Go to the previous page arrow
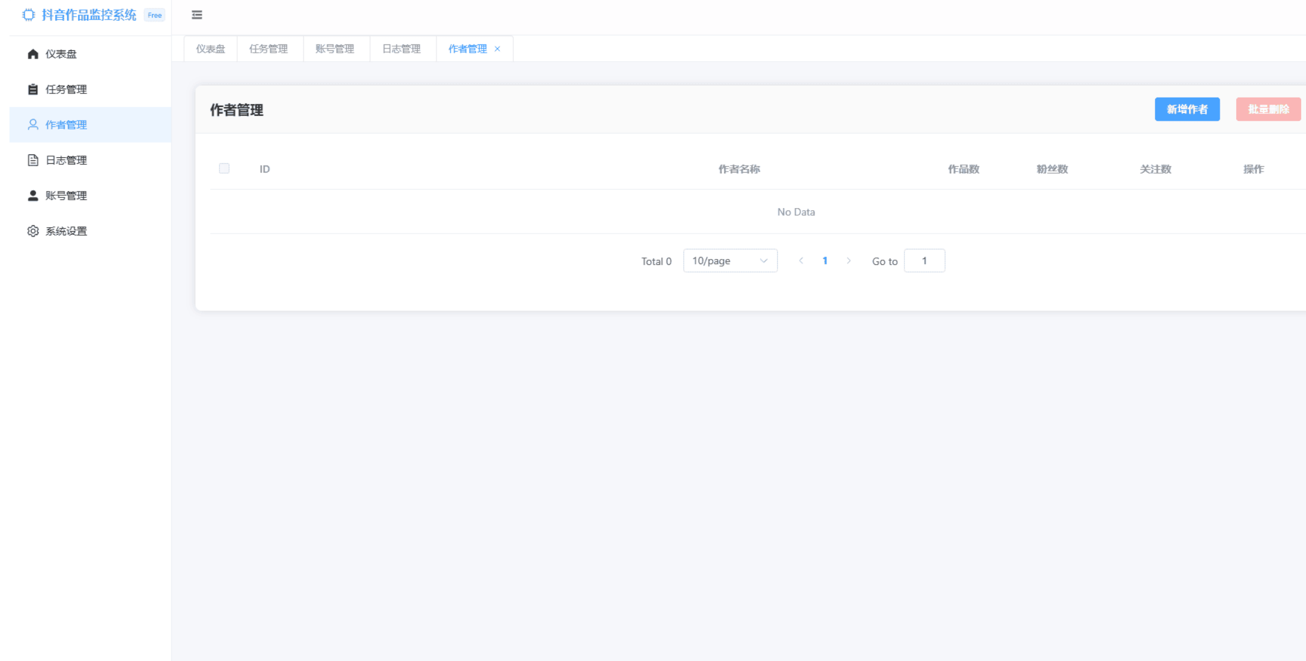Screen dimensions: 1306x661 click(801, 261)
